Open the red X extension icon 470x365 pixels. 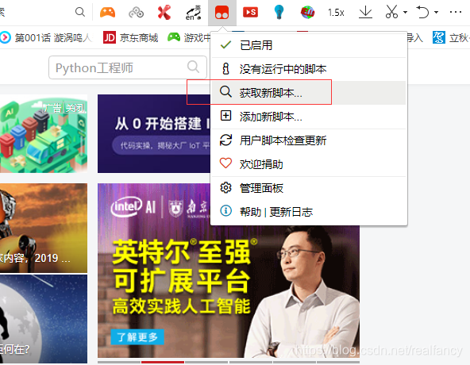click(x=164, y=12)
